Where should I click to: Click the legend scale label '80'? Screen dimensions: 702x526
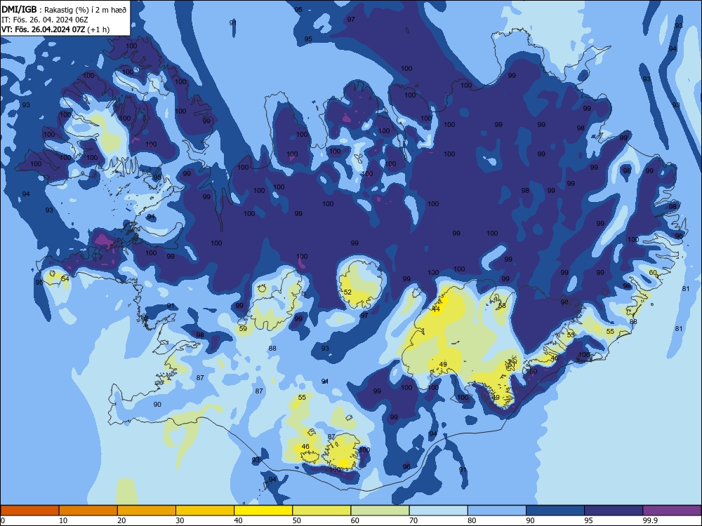coord(472,520)
